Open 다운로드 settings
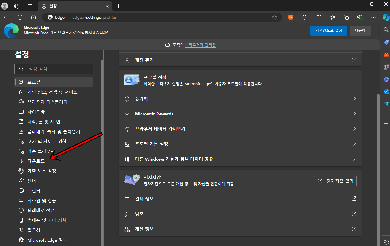This screenshot has width=390, height=246. [x=54, y=161]
